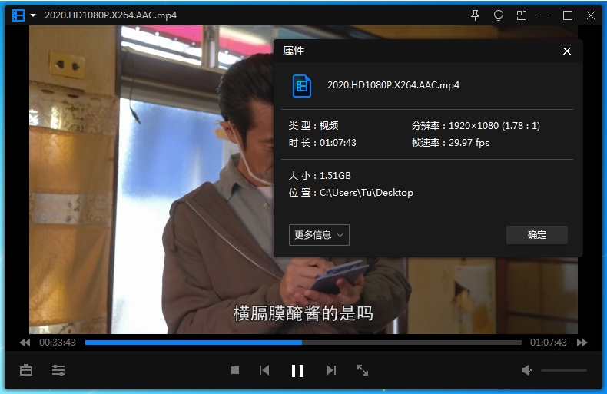
Task: Close the 属性 properties dialog
Action: (567, 51)
